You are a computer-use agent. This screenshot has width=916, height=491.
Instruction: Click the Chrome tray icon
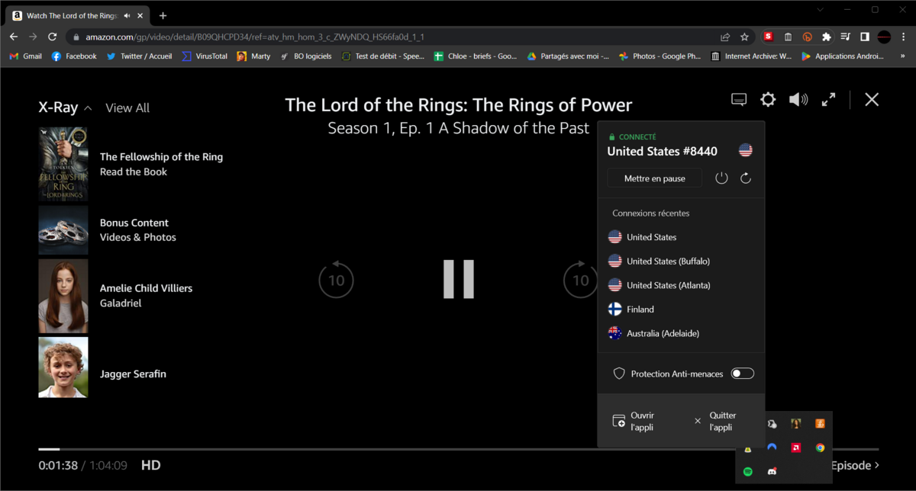tap(820, 448)
